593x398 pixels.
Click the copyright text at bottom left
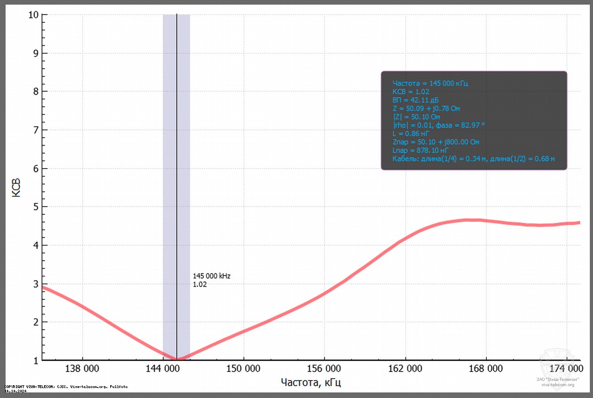click(66, 387)
